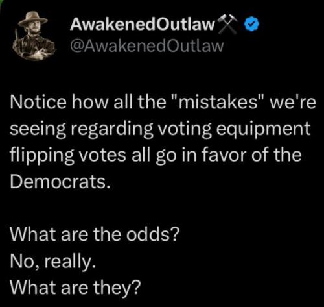Click the word "seeing" in the tweet
This screenshot has width=324, height=307.
(x=38, y=129)
